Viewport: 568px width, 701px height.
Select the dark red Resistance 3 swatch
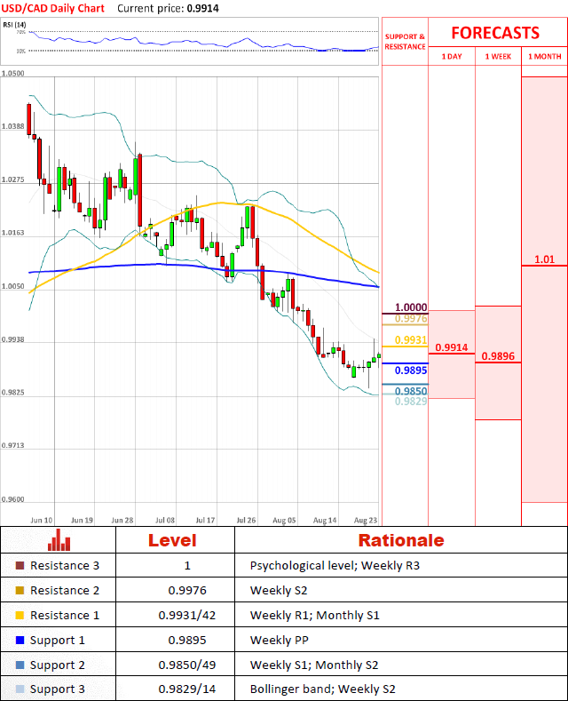(20, 566)
